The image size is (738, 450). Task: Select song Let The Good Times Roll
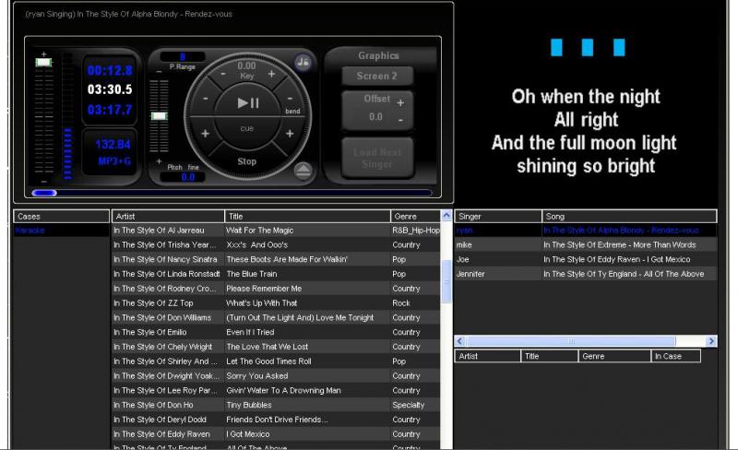click(x=268, y=361)
